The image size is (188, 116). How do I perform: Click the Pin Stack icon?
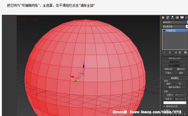164,52
